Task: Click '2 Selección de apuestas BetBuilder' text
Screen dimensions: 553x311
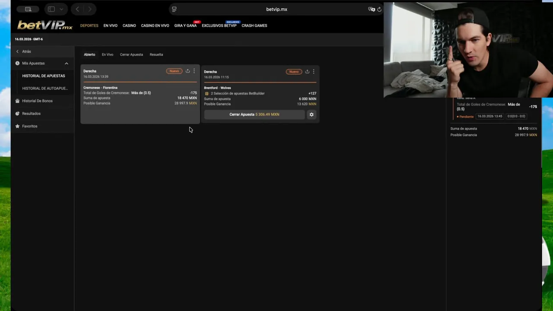Action: coord(238,93)
